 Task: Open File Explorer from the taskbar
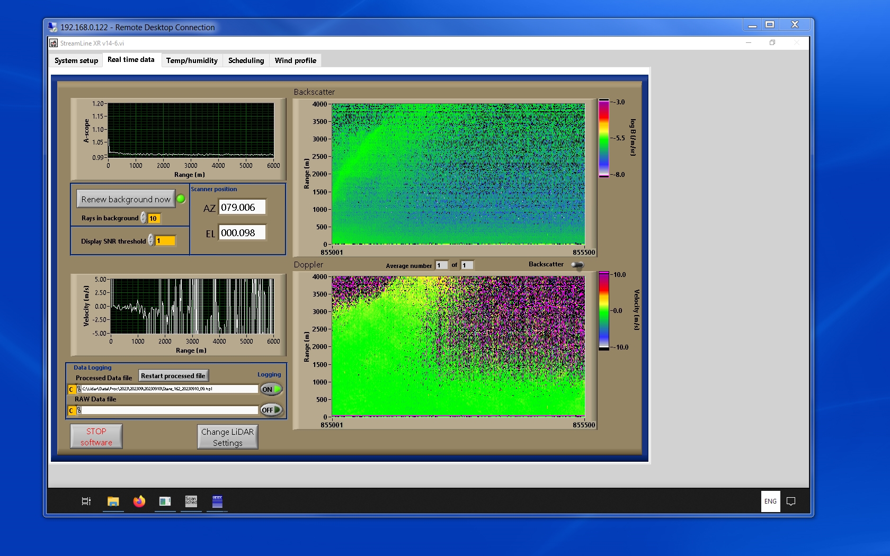[113, 501]
